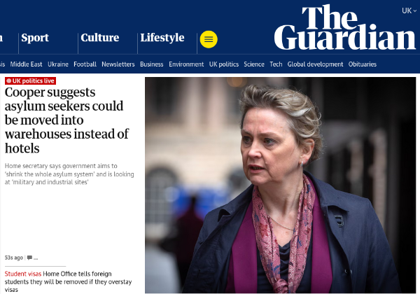420x294 pixels.
Task: Open Global development subsection
Action: pos(315,64)
